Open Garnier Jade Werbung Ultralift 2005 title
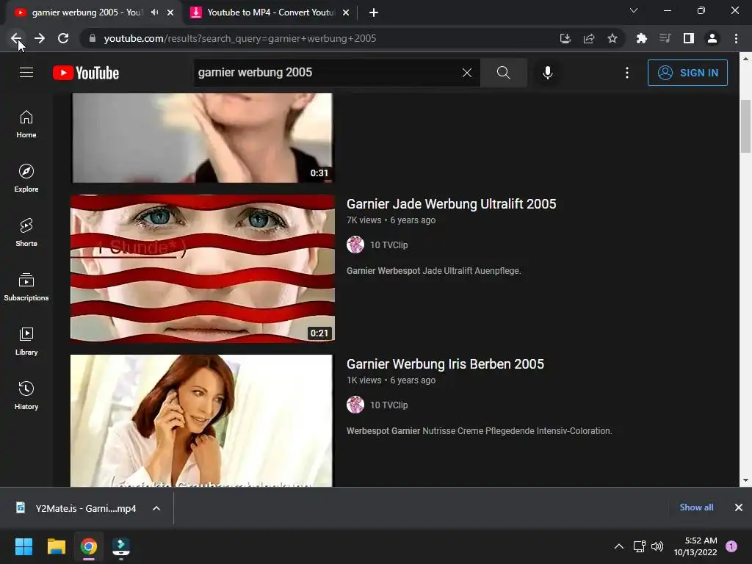Image resolution: width=752 pixels, height=564 pixels. (x=452, y=204)
